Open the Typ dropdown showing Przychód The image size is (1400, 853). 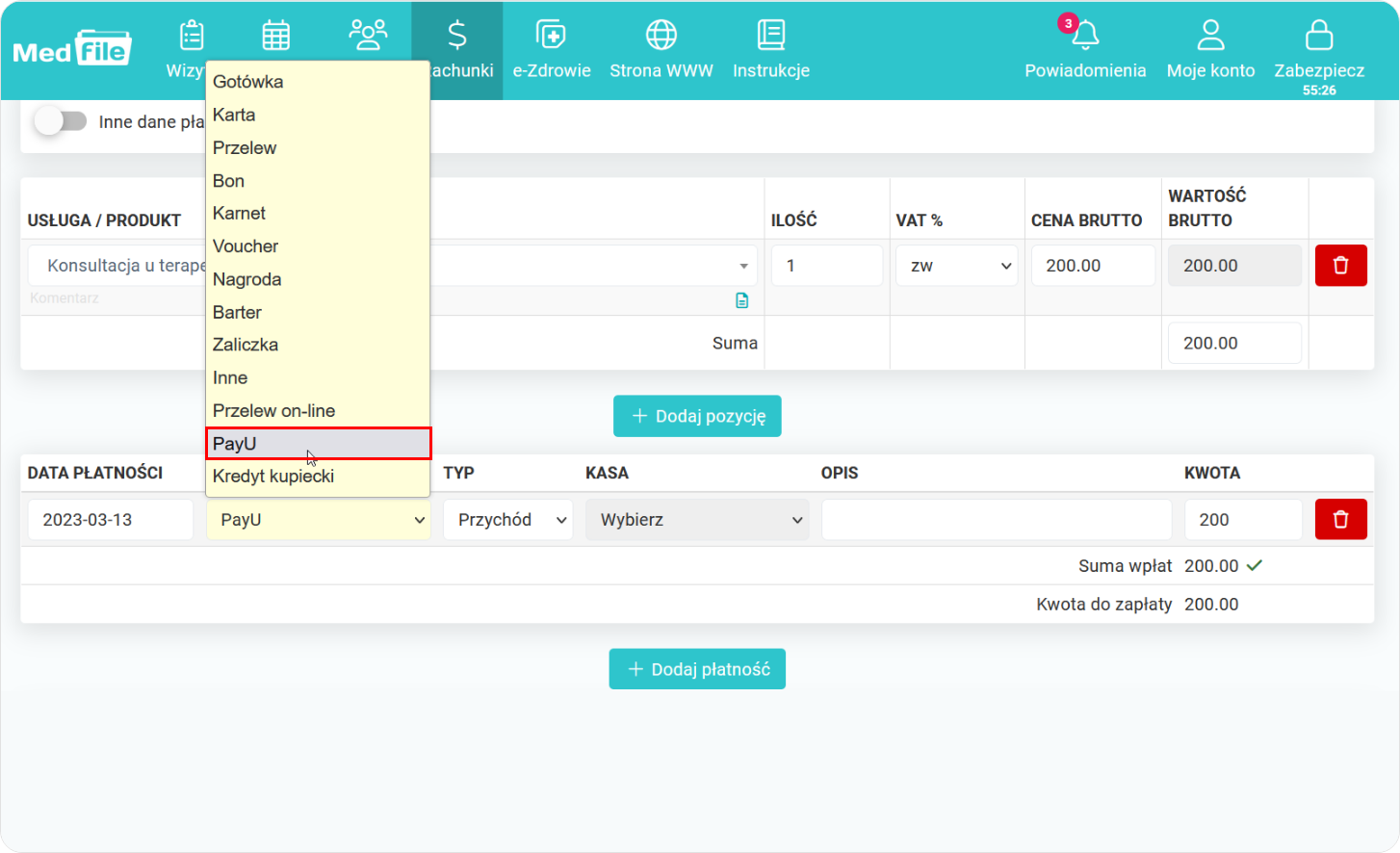[x=508, y=520]
